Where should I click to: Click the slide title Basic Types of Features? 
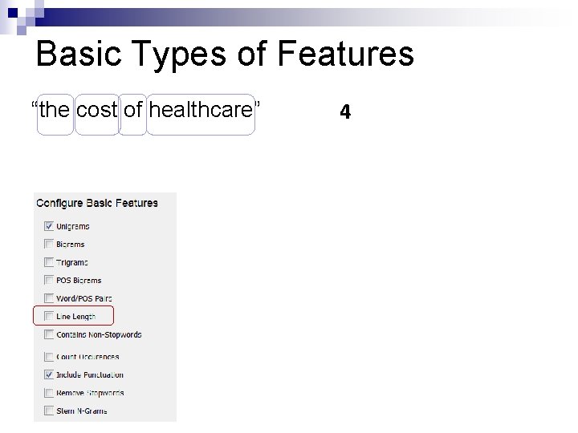click(x=225, y=55)
